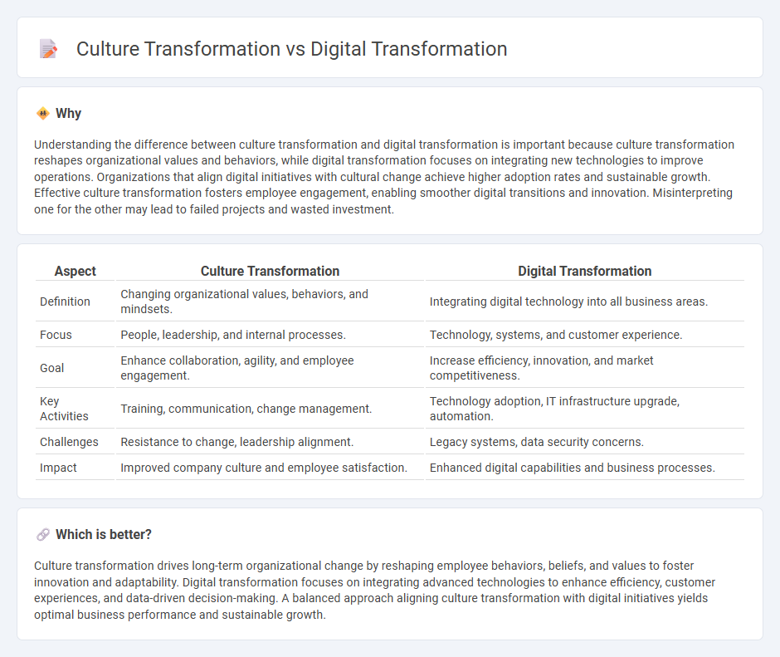Click cell 'Improved company culture and employee satisfaction.'
The image size is (780, 657).
click(271, 468)
